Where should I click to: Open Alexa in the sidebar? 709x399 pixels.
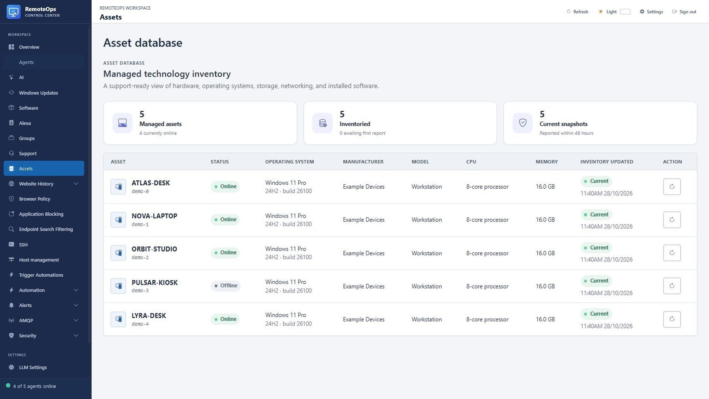[44, 123]
